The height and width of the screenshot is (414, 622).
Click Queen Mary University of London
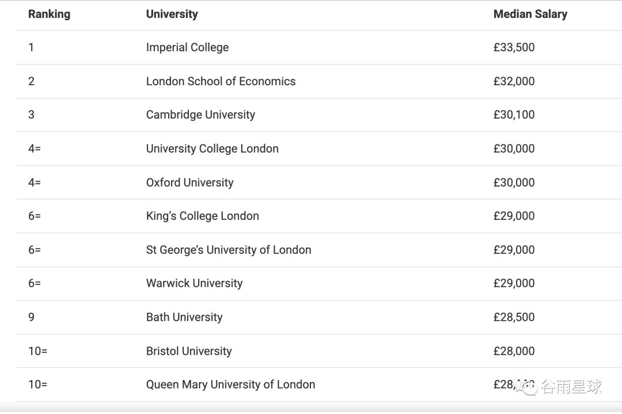click(230, 385)
